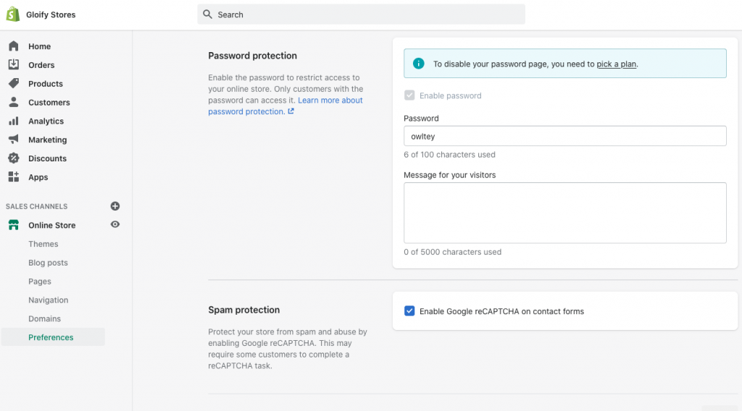
Task: Open Analytics bar chart icon
Action: click(14, 121)
